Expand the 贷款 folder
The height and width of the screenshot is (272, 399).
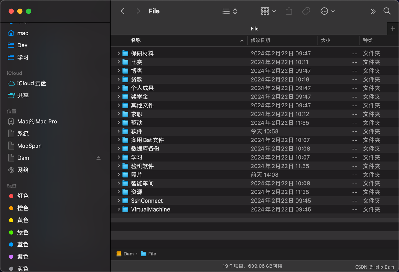click(x=118, y=79)
